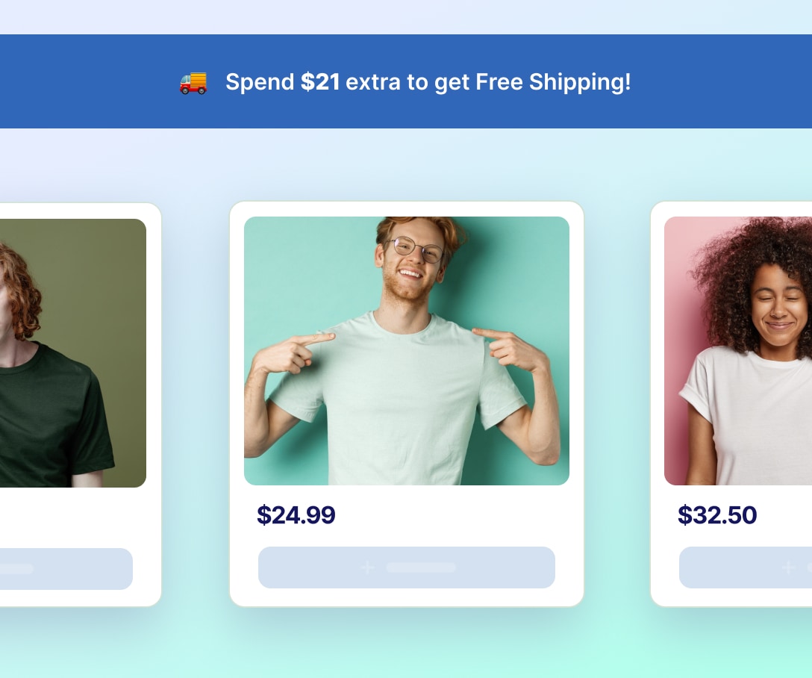Viewport: 812px width, 678px height.
Task: Click the dark green shirt product image
Action: (x=71, y=351)
